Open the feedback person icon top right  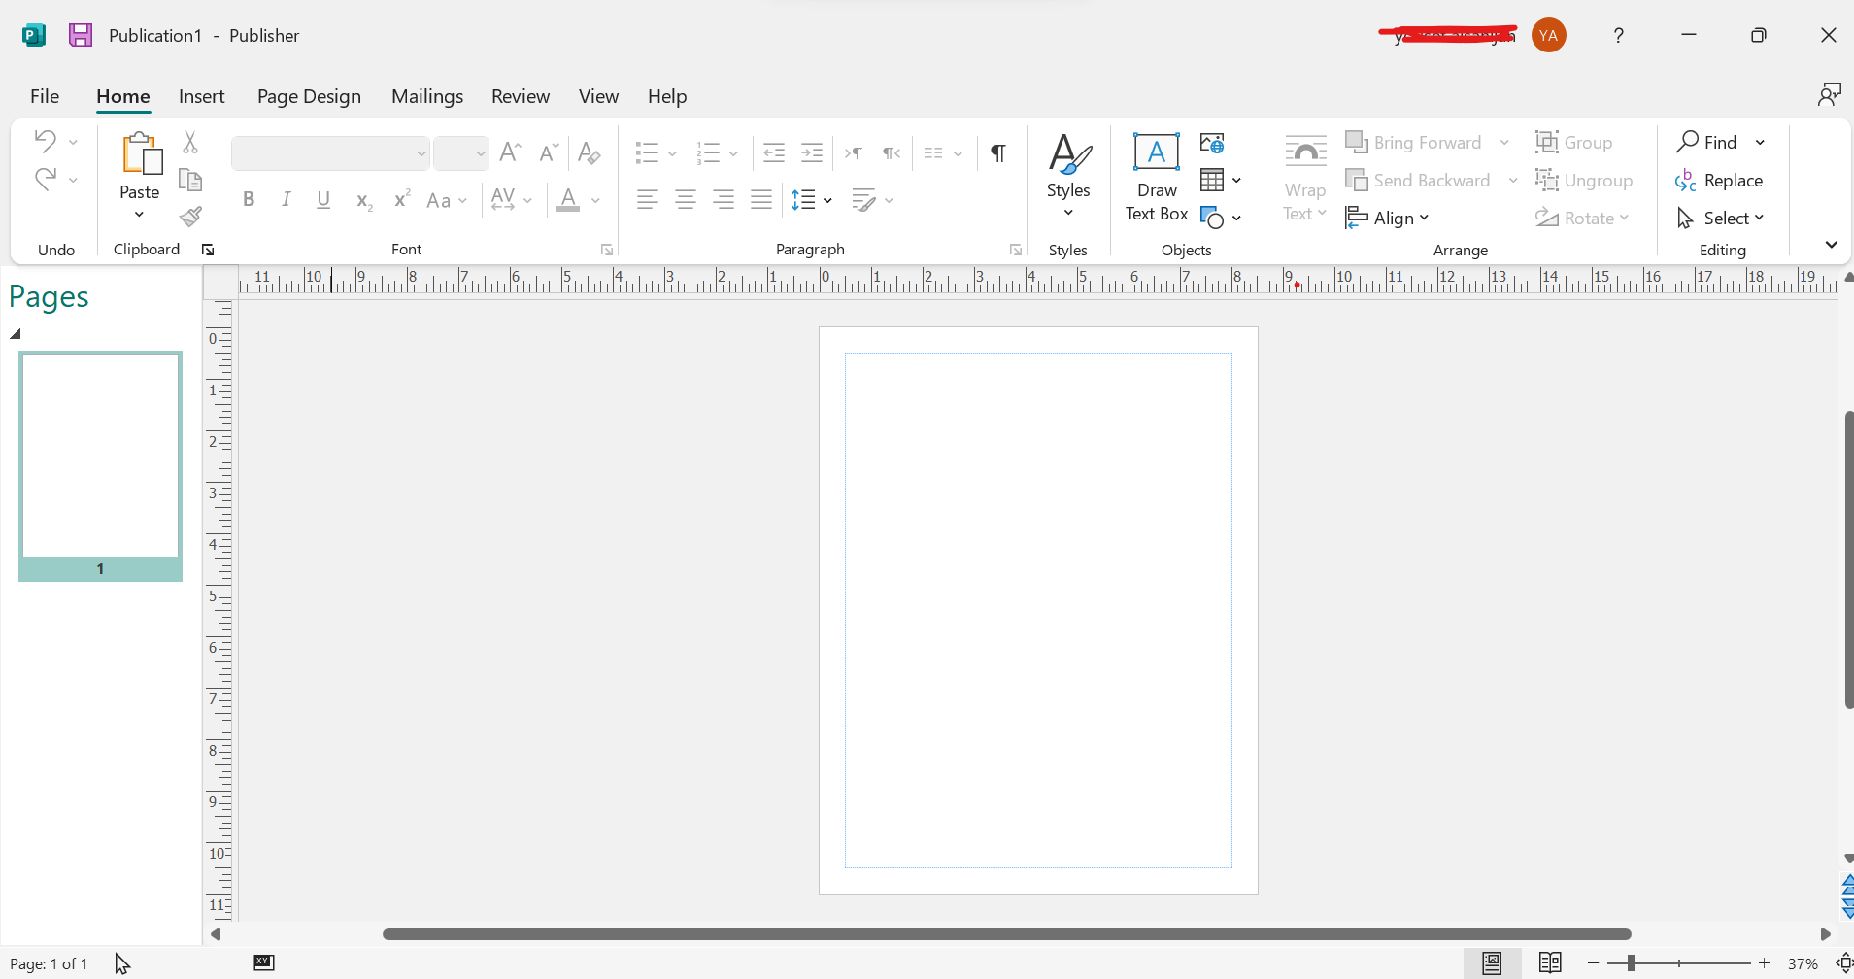click(1830, 94)
